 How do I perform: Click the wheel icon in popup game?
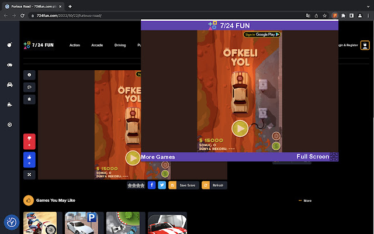[x=276, y=136]
